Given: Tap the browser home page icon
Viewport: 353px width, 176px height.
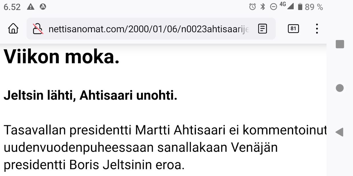Looking at the screenshot, I should pyautogui.click(x=13, y=29).
